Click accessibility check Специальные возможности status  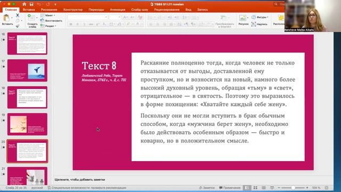87,188
